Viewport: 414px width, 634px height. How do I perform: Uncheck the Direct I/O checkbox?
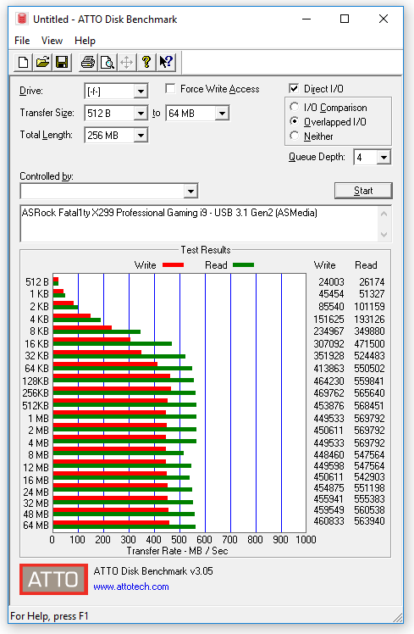pos(294,88)
